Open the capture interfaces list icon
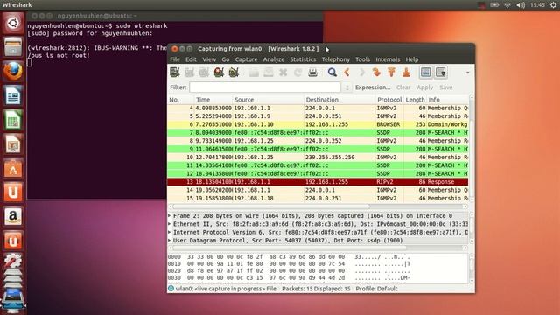Image resolution: width=560 pixels, height=315 pixels. (175, 73)
